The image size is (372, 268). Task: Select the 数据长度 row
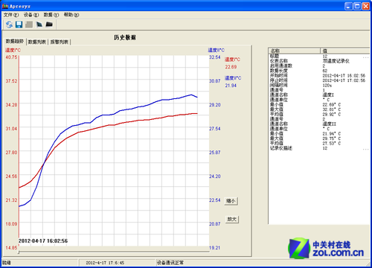[x=319, y=71]
